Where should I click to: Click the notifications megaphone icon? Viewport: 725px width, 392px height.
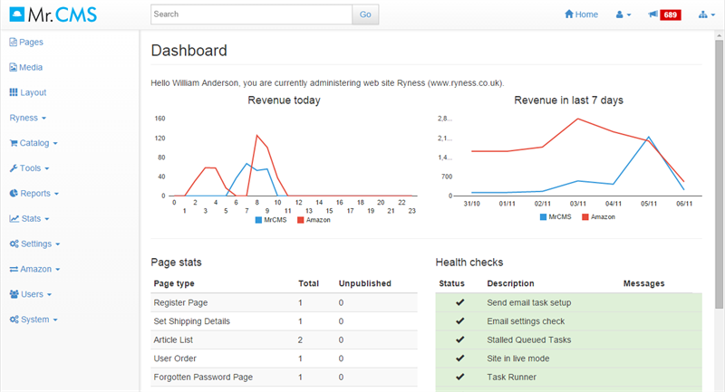[x=652, y=14]
